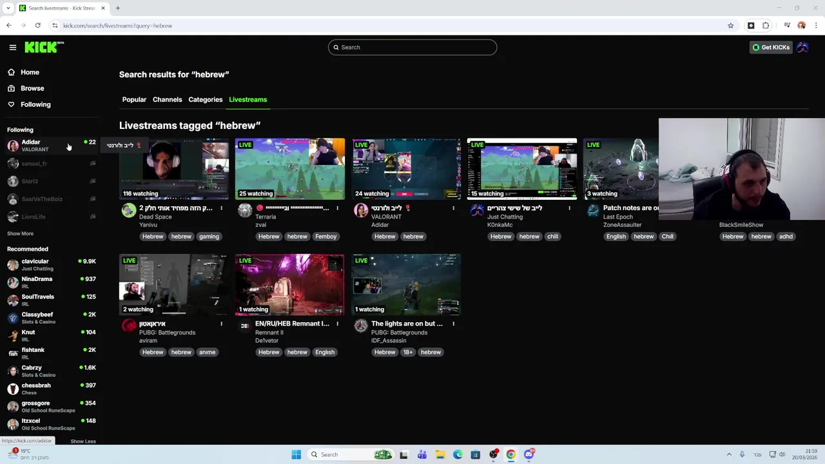Open SoulTravels recommended channel
The height and width of the screenshot is (464, 825).
click(x=50, y=300)
